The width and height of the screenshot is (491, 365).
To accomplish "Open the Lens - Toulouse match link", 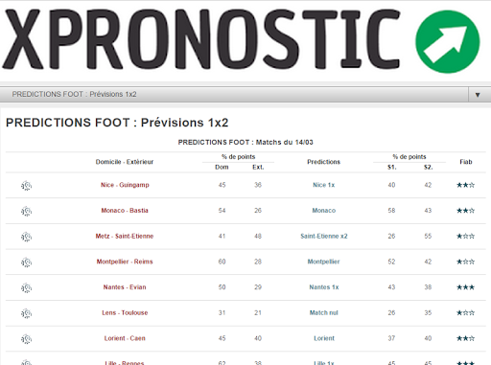I will coord(125,312).
